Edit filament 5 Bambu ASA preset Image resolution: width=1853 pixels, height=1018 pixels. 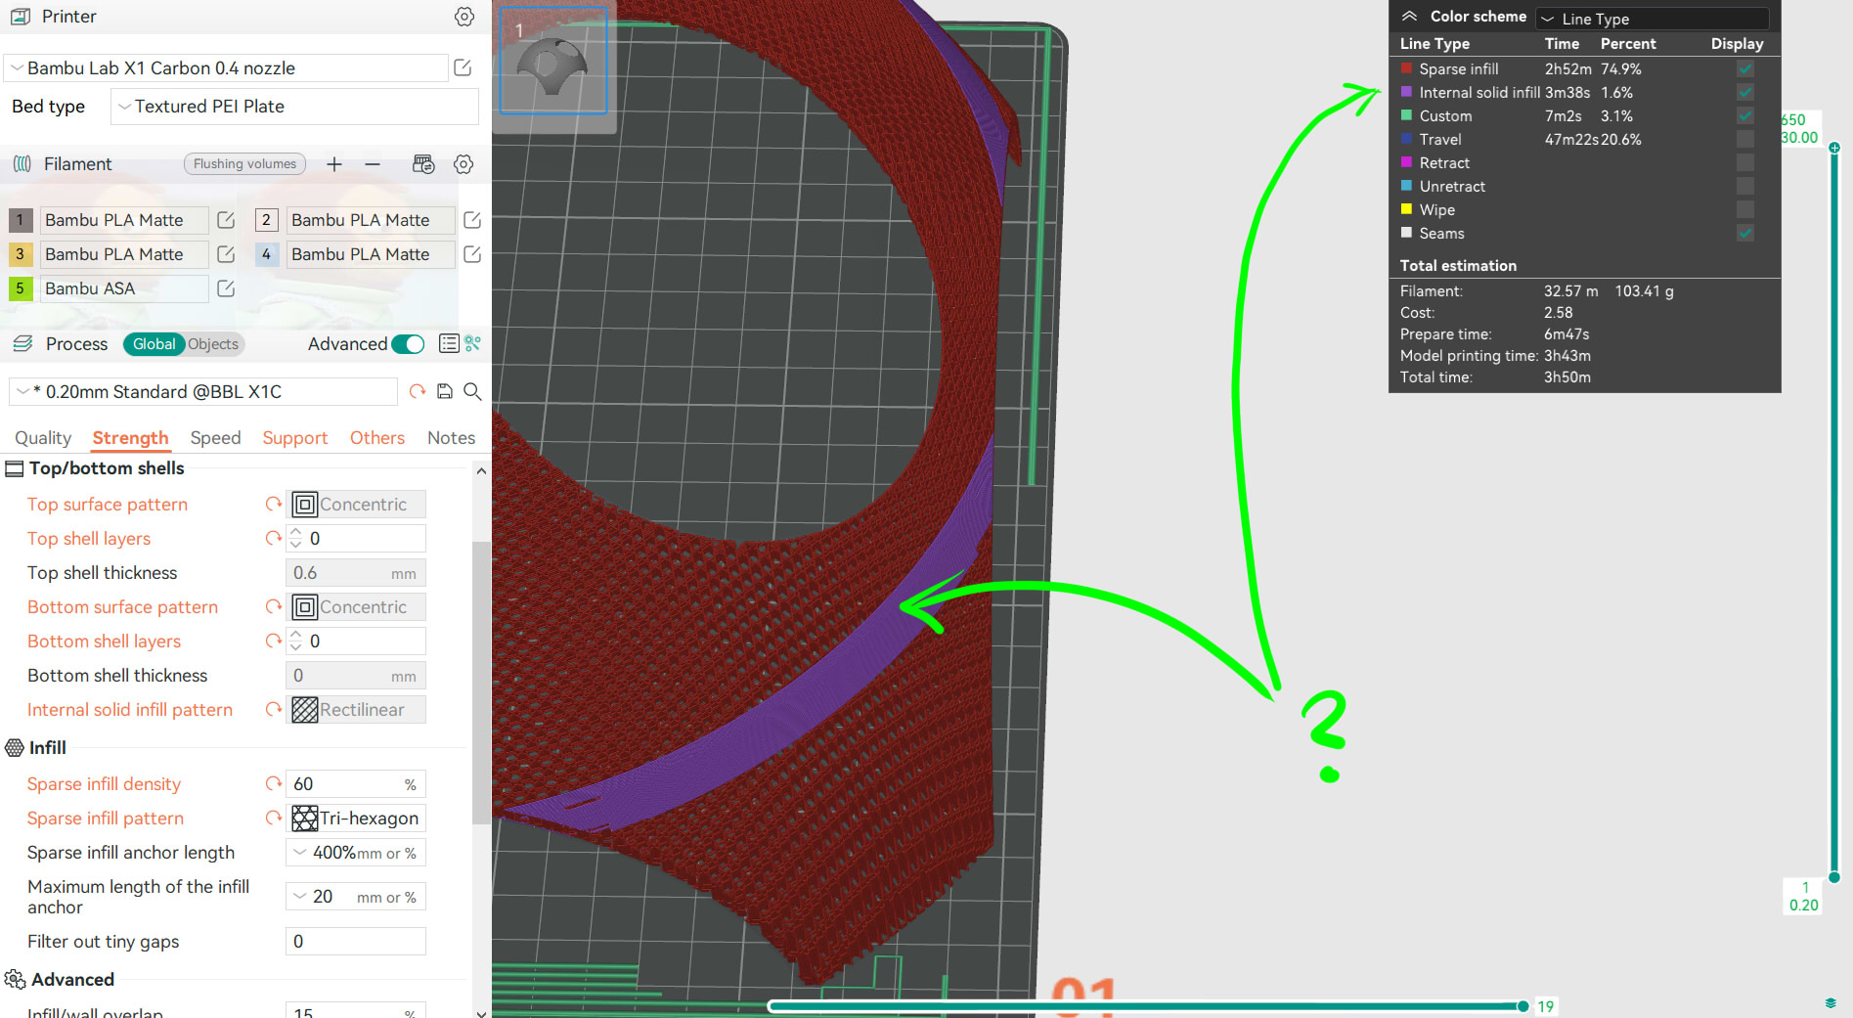[x=226, y=288]
